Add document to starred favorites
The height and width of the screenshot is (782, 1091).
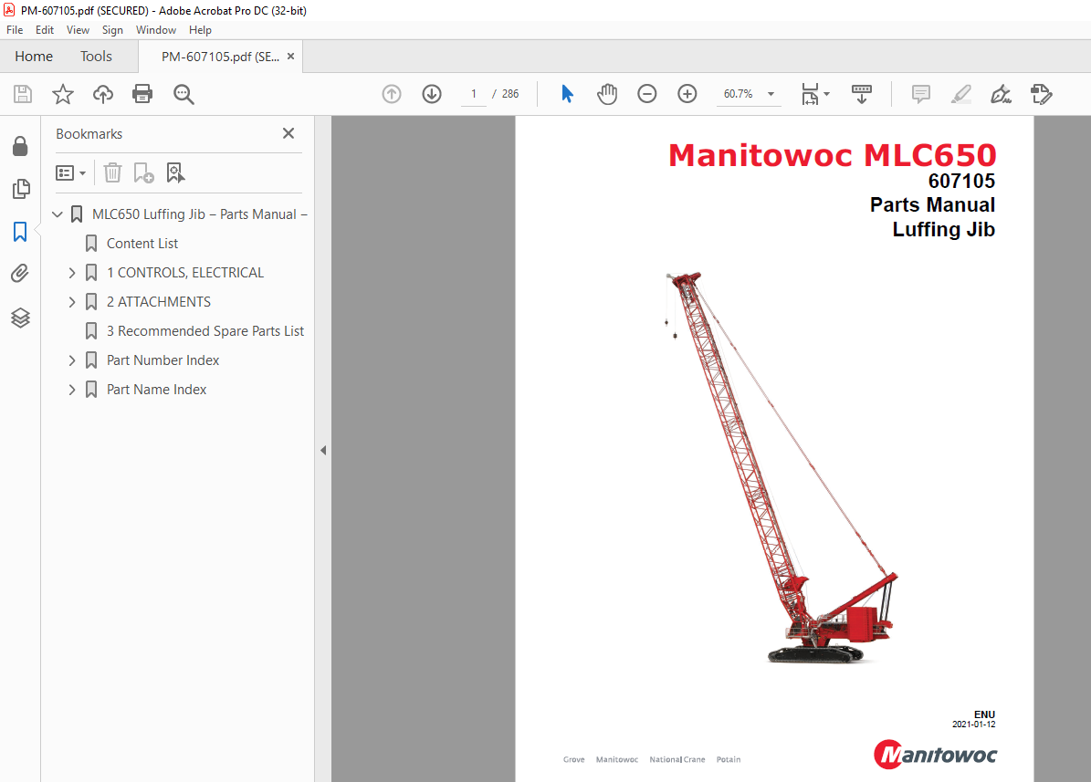63,94
